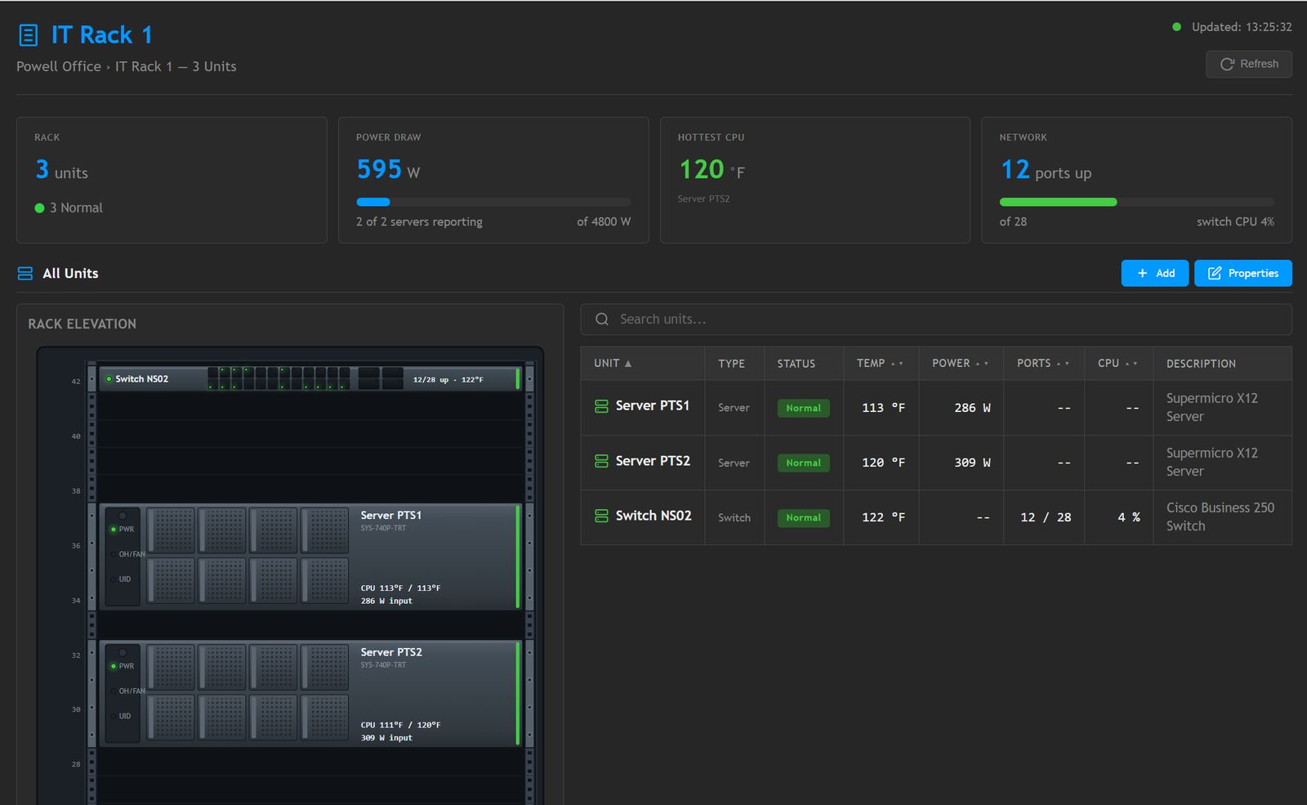Select Server PTS2 chassis in rack elevation
This screenshot has width=1307, height=805.
[310, 693]
